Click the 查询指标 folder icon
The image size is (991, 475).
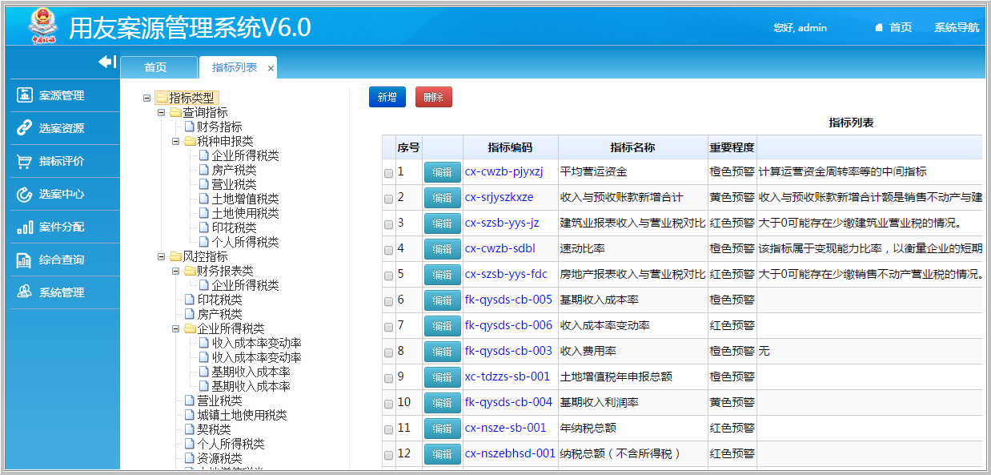coord(176,112)
